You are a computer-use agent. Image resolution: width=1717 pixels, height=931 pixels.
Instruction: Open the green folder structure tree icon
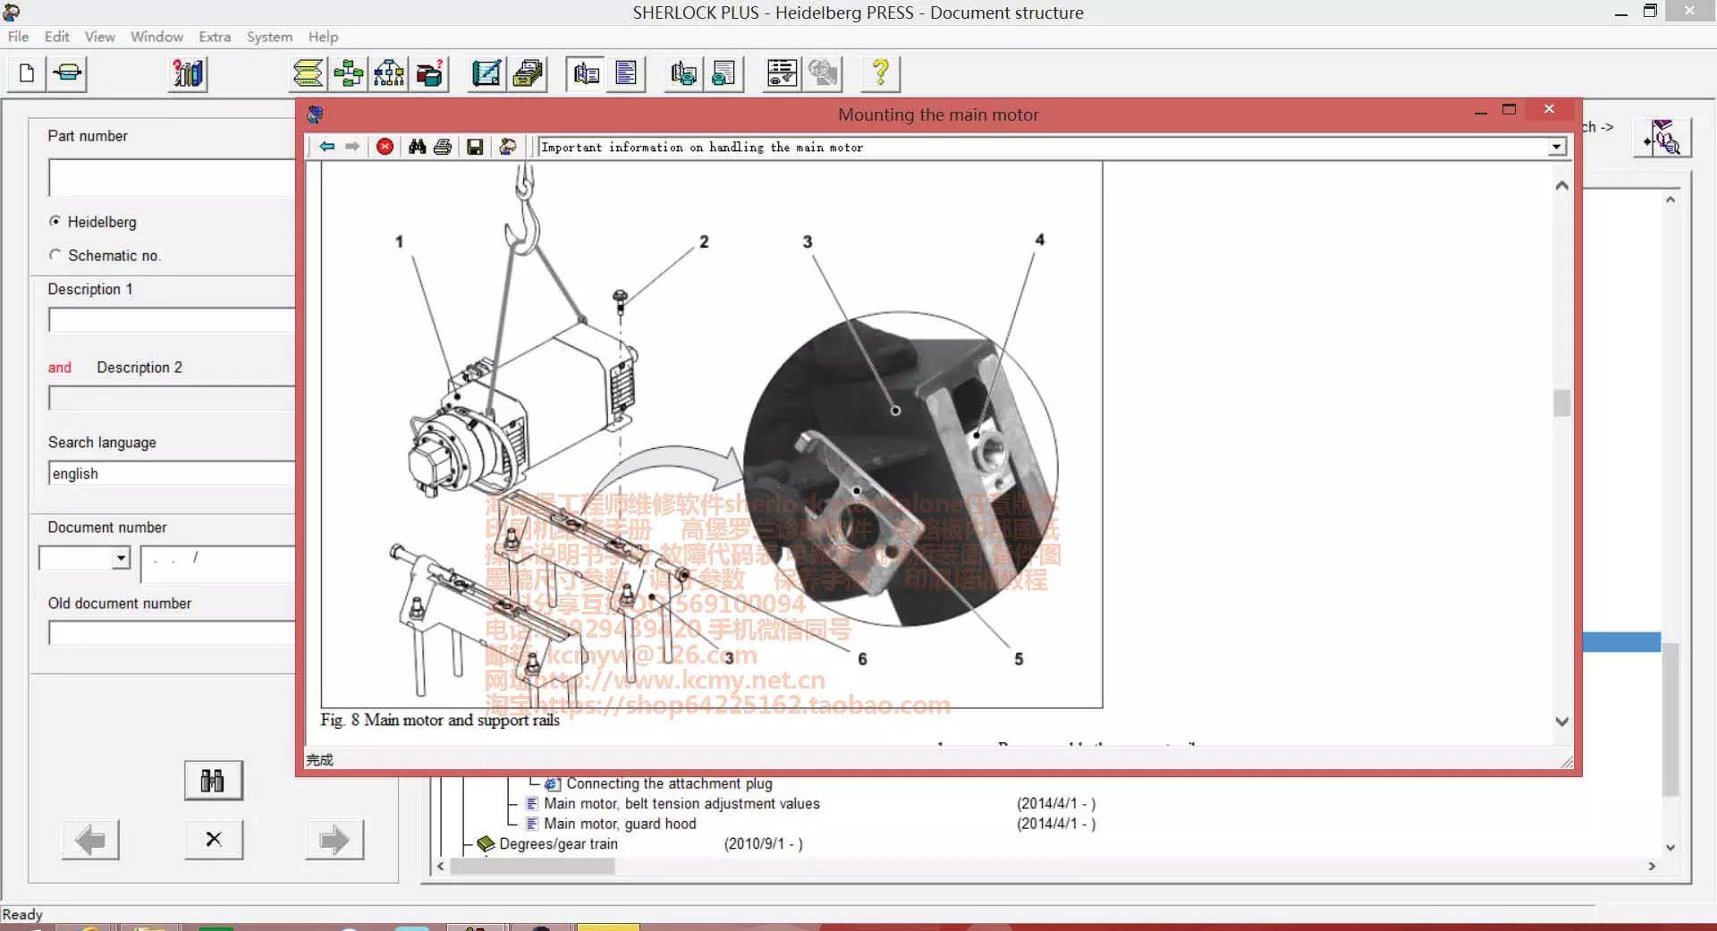click(349, 73)
